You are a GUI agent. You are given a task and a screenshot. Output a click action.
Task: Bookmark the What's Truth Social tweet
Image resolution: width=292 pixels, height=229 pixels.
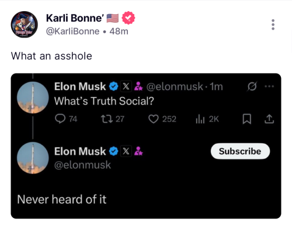(247, 119)
